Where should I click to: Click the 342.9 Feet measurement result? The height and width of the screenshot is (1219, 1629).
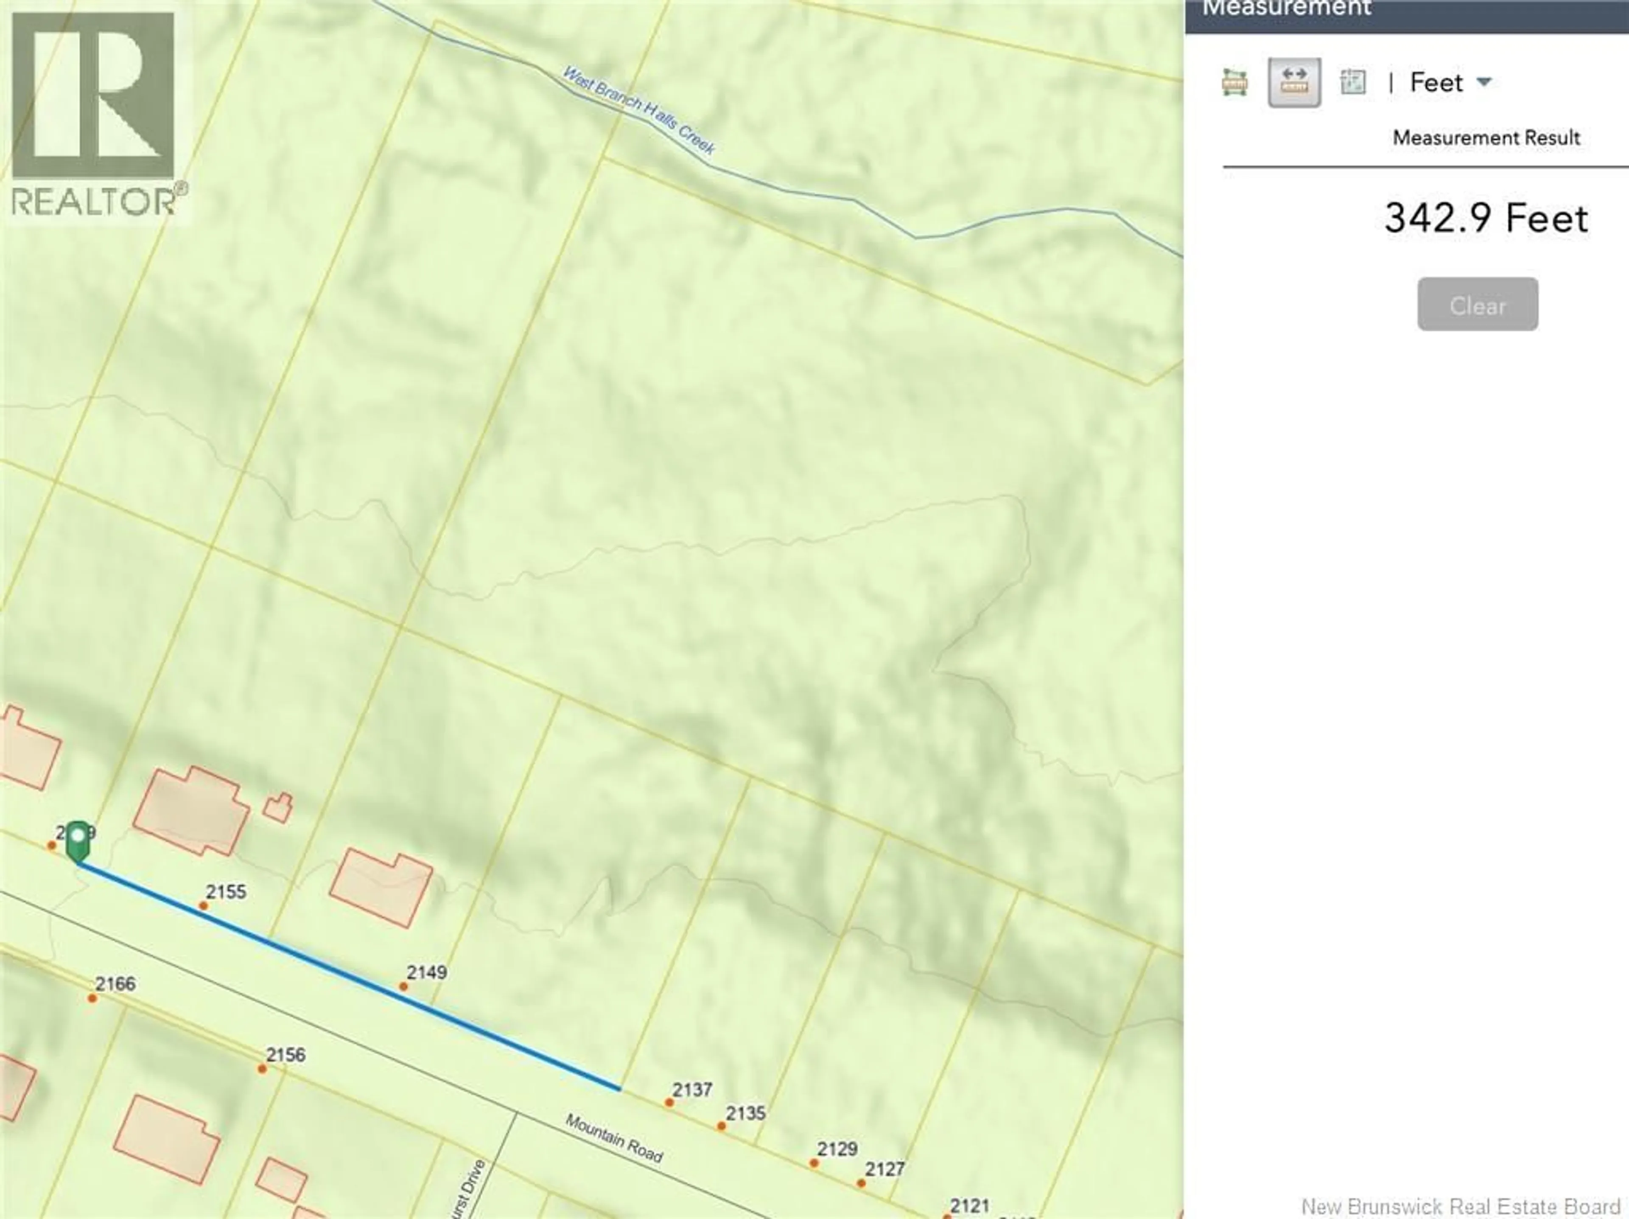(1486, 218)
